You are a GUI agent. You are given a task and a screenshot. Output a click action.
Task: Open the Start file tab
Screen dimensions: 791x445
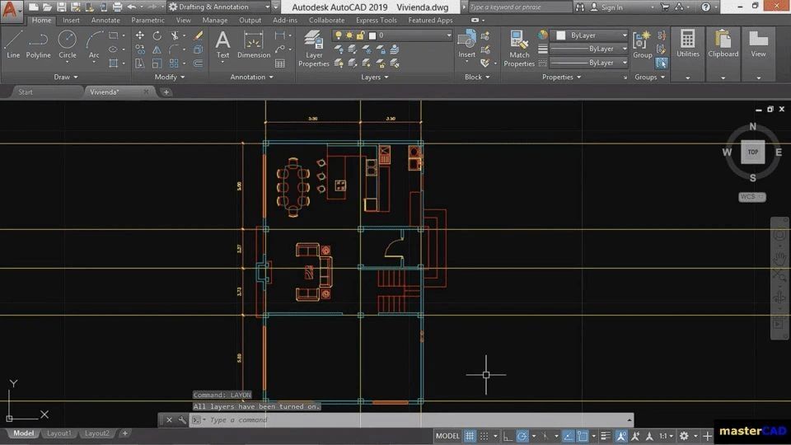click(26, 91)
